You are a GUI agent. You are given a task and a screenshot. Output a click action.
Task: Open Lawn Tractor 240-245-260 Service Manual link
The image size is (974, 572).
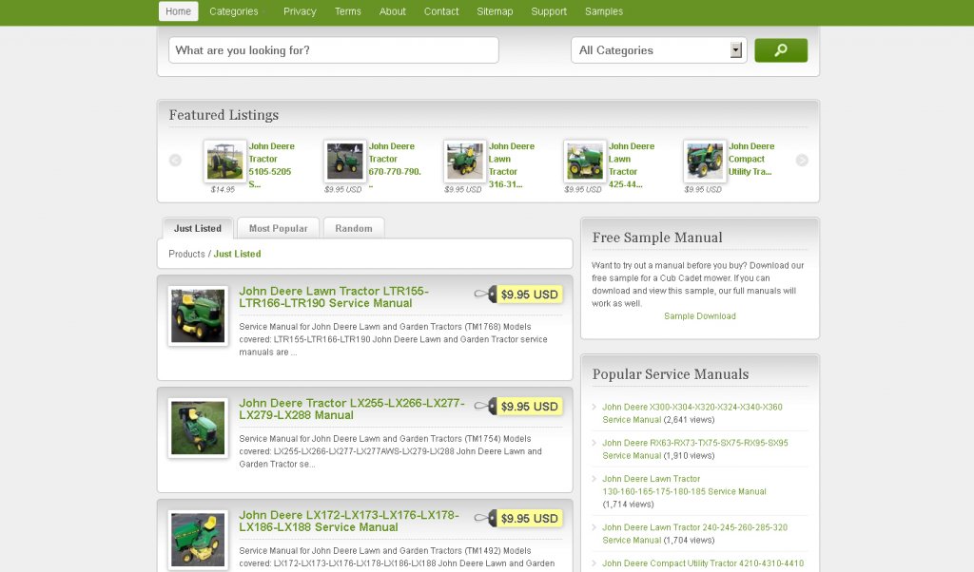coord(694,534)
